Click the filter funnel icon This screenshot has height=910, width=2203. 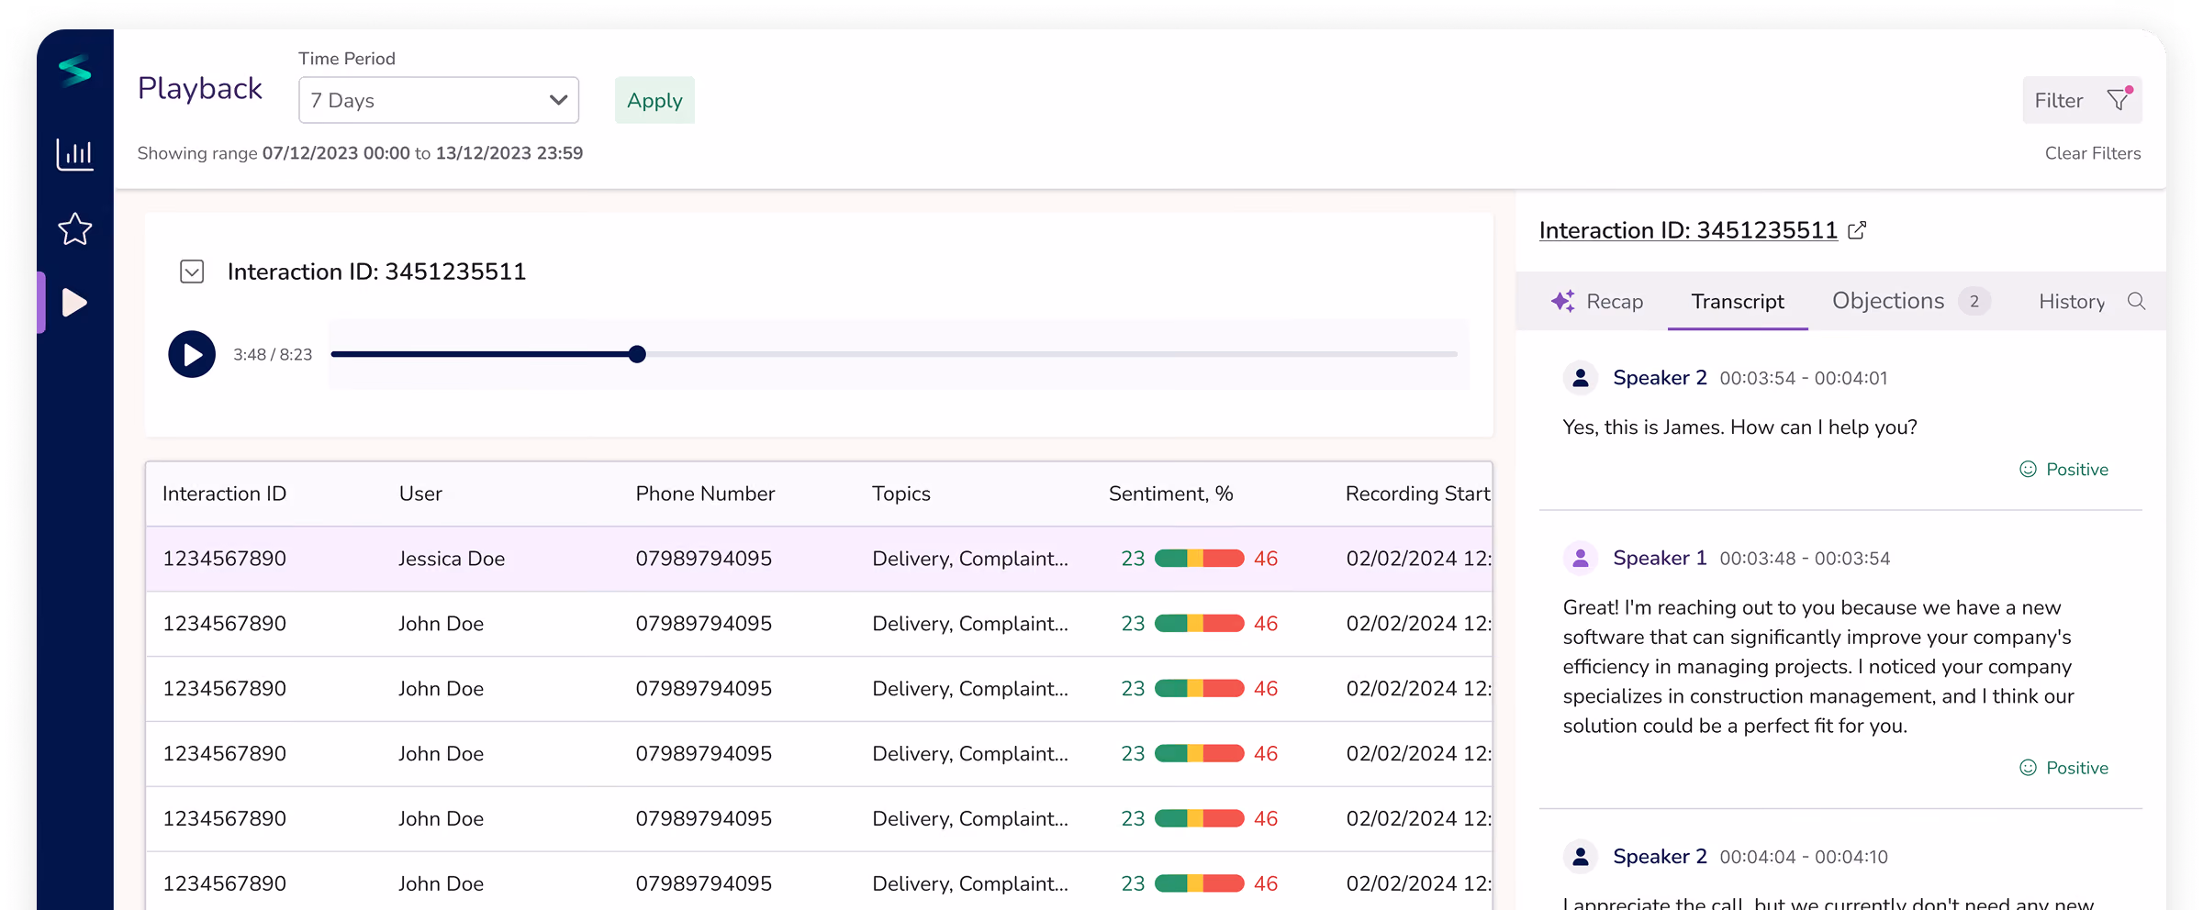tap(2119, 99)
